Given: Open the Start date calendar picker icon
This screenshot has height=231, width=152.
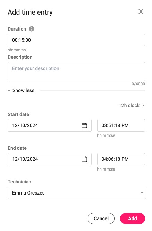Looking at the screenshot, I should pyautogui.click(x=84, y=125).
